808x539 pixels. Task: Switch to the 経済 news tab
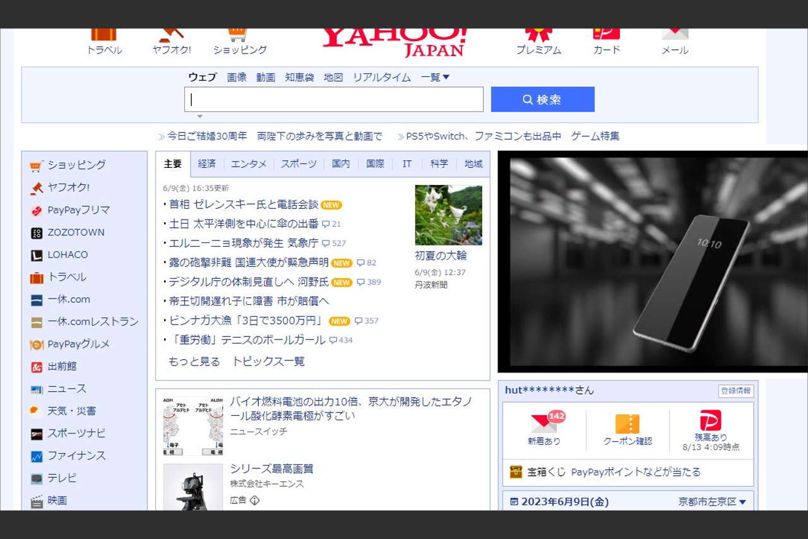(x=206, y=164)
